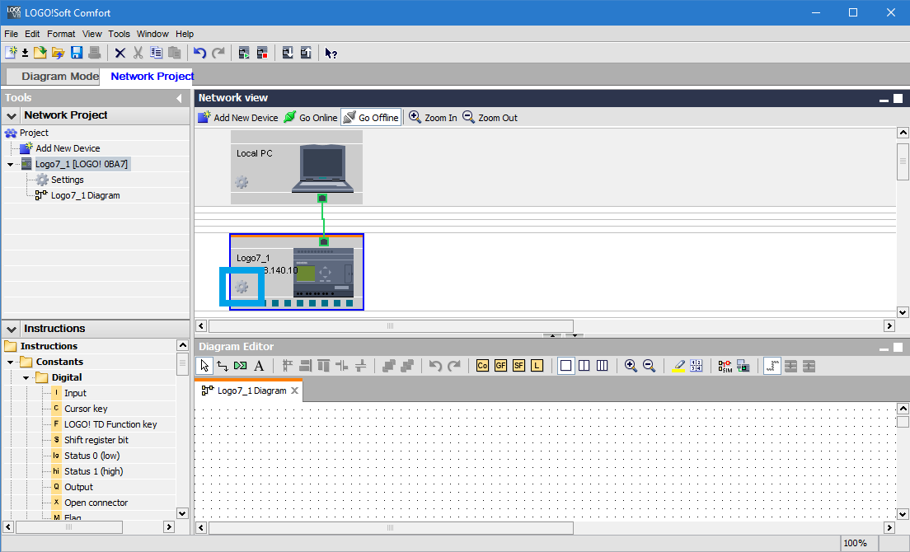This screenshot has height=552, width=910.
Task: Select the Logo7_1 LOGO! device image
Action: point(324,273)
